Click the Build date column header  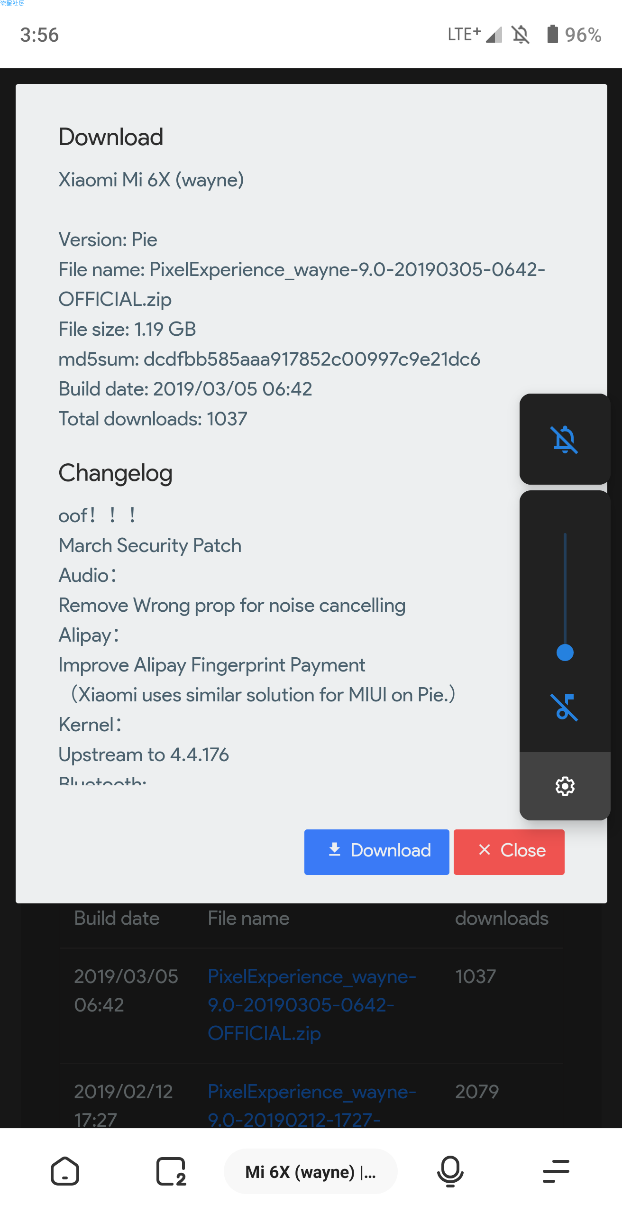[x=117, y=919]
